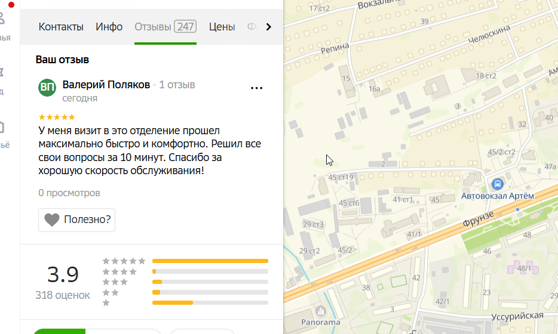Image resolution: width=558 pixels, height=334 pixels.
Task: Open the Цены tab
Action: [222, 27]
